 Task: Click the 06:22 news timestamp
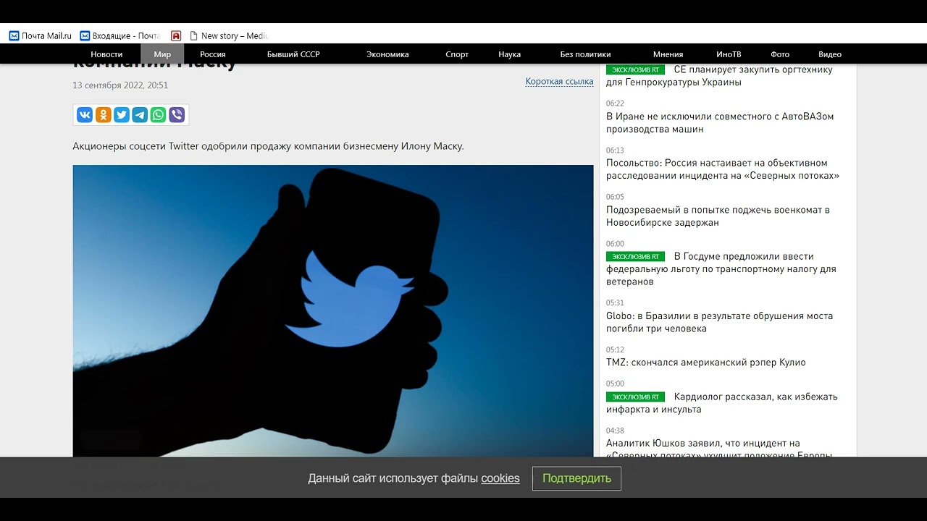point(615,103)
